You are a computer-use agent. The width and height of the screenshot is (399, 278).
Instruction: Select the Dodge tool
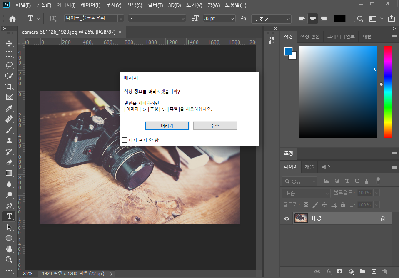[x=9, y=195]
